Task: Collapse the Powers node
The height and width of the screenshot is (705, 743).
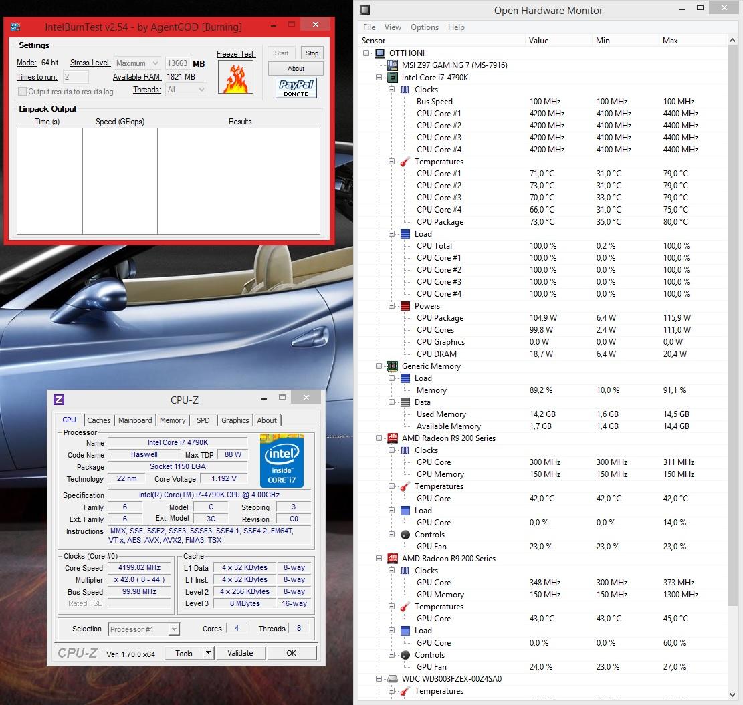Action: pyautogui.click(x=391, y=306)
